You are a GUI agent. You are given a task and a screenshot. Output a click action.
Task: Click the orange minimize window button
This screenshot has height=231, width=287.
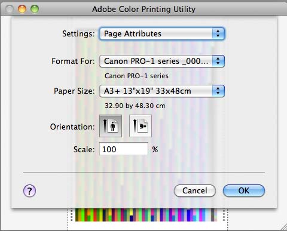(x=22, y=9)
